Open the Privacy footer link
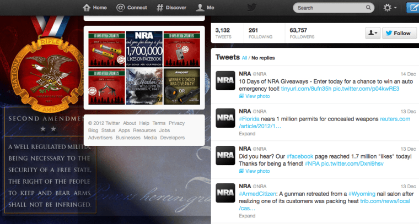The height and width of the screenshot is (224, 419). [176, 123]
